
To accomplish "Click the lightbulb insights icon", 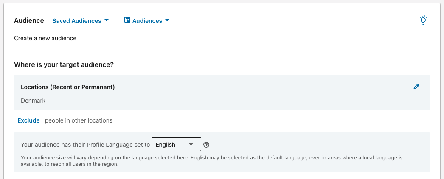I will [423, 20].
